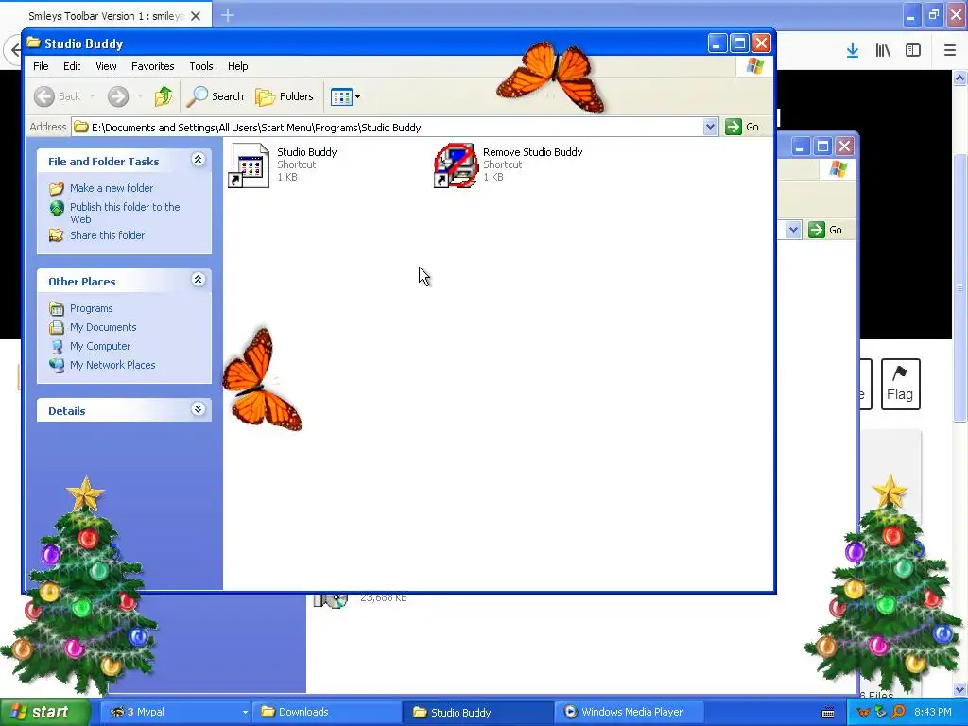
Task: Switch to Mypal group in taskbar
Action: (175, 712)
